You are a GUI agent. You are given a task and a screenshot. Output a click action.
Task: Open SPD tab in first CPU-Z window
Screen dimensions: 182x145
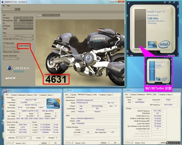point(36,95)
